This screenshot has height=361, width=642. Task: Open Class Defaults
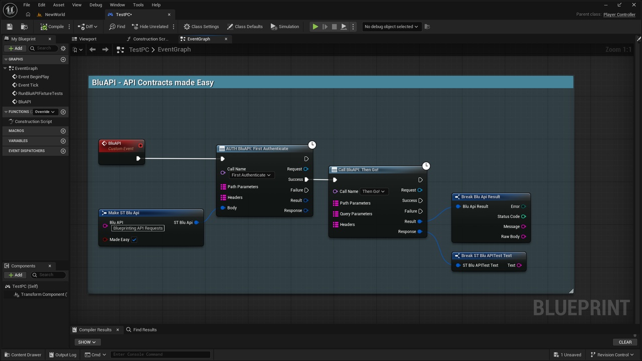point(245,27)
